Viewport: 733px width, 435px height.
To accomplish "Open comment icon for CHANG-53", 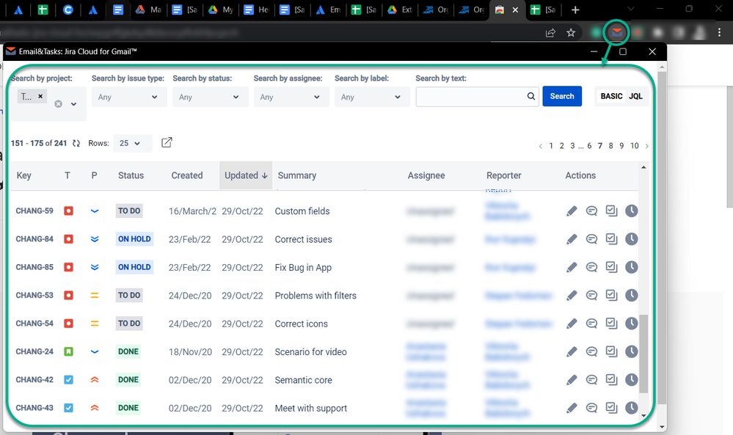I will [591, 296].
